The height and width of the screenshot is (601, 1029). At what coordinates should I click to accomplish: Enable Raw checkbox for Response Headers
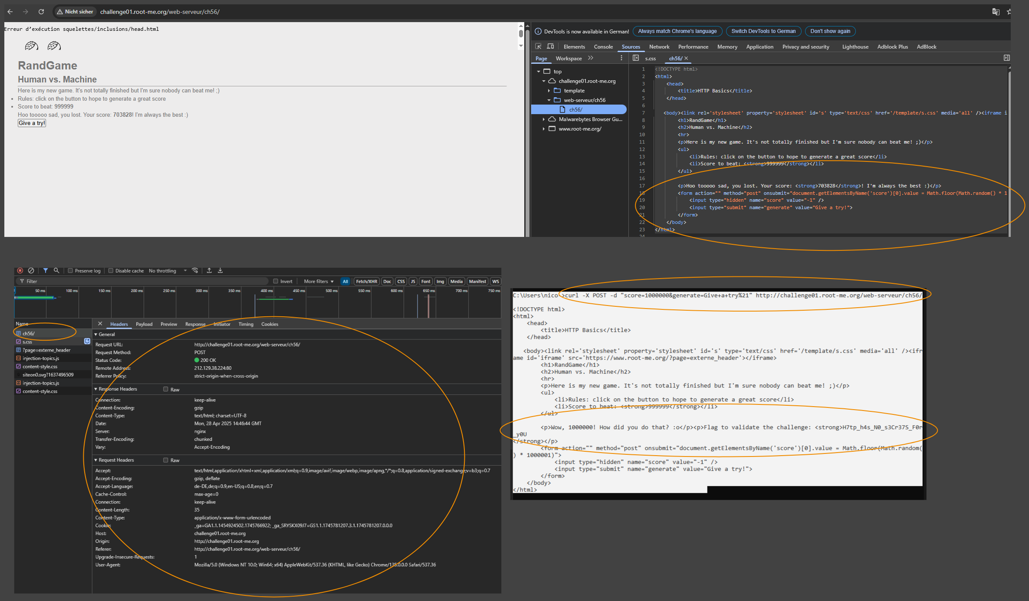[166, 389]
